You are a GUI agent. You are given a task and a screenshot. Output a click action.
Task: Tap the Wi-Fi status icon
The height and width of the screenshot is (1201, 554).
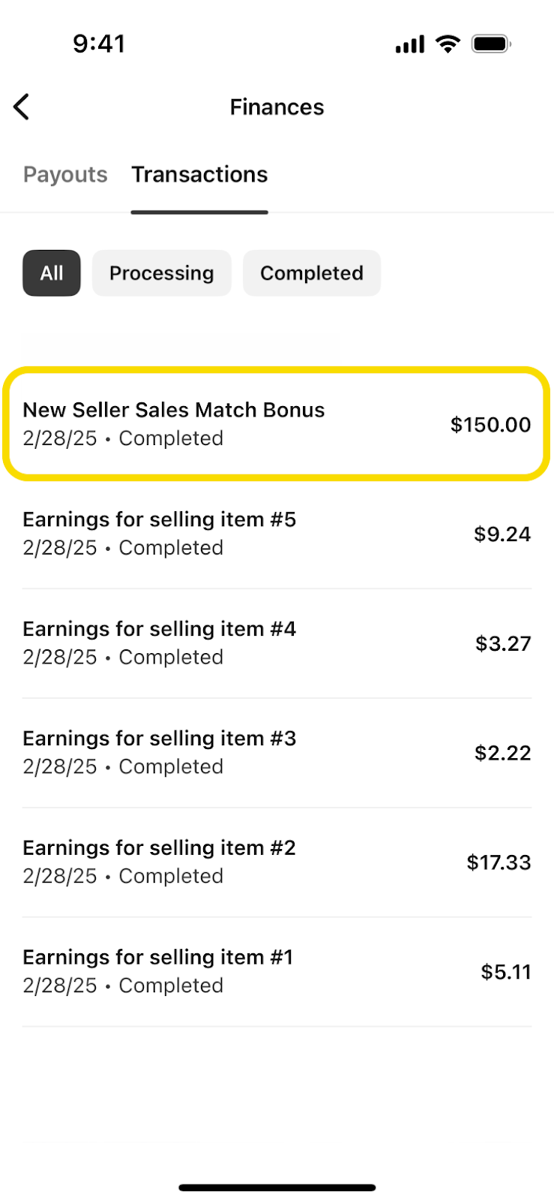pyautogui.click(x=448, y=44)
